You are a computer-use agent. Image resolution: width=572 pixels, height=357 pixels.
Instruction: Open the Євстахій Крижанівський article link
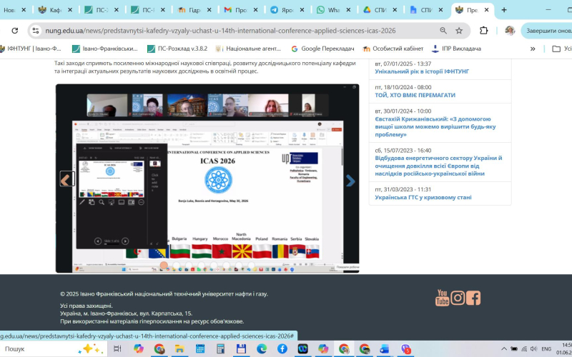click(x=435, y=127)
